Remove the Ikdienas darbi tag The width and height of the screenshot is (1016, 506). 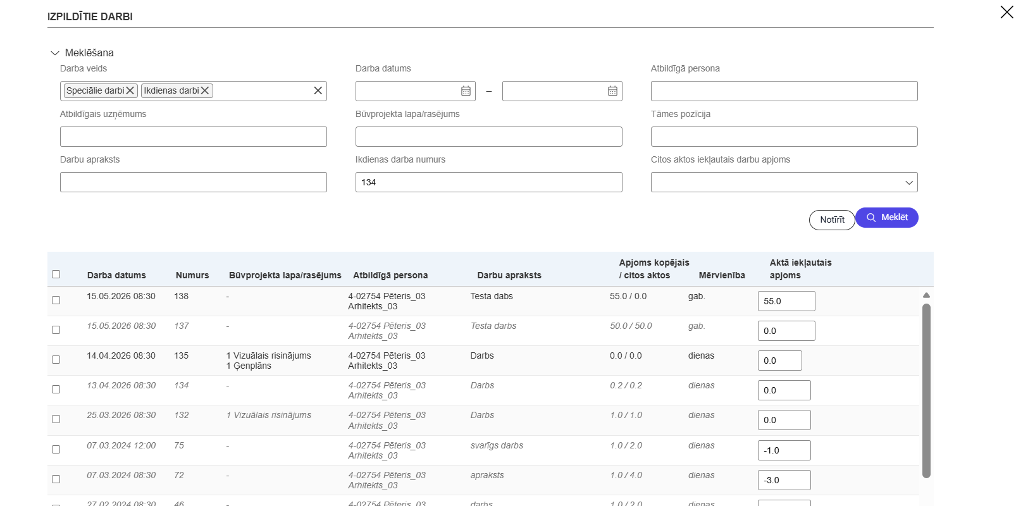coord(205,90)
